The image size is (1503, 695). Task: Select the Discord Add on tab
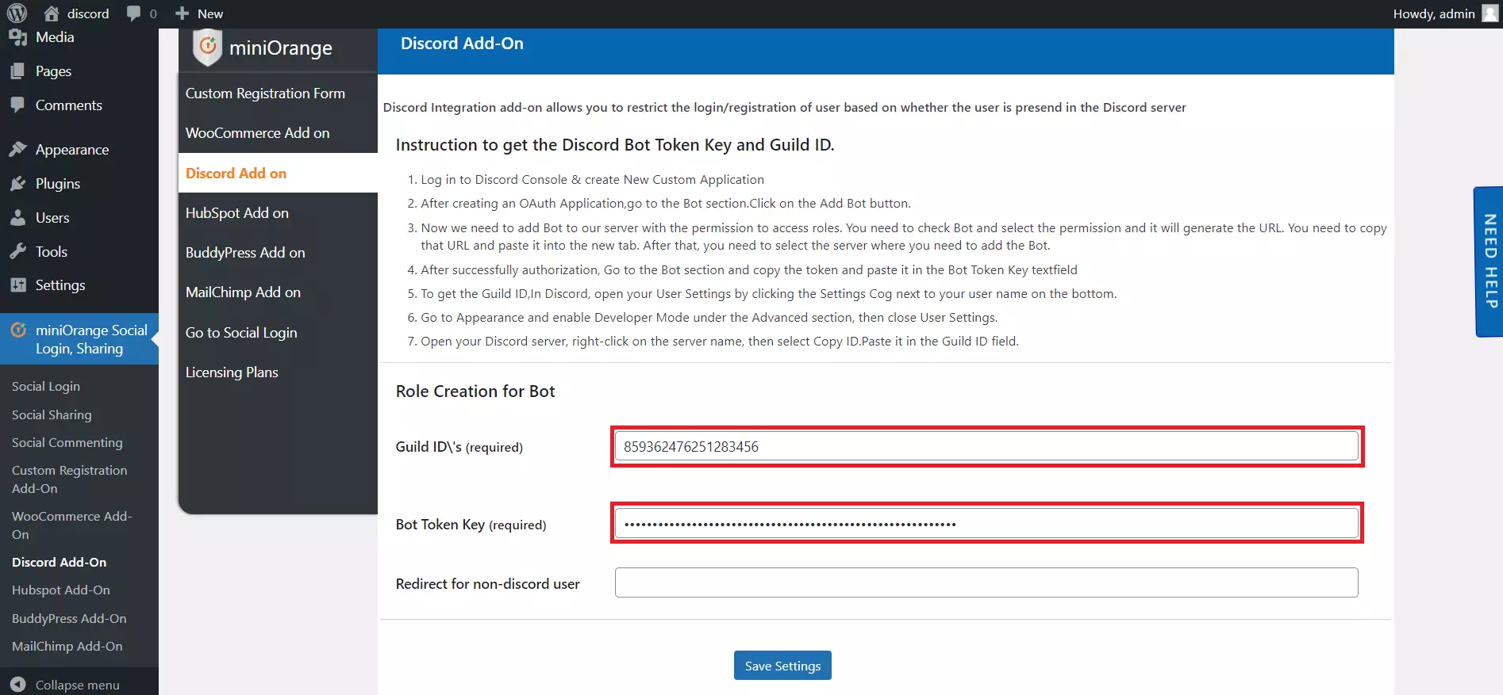click(278, 173)
